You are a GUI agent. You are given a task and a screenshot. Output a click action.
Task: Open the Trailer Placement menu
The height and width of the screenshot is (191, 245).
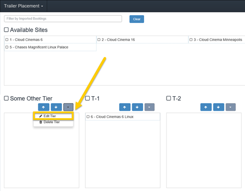(24, 6)
